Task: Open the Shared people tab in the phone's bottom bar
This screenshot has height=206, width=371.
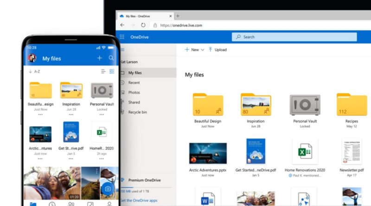Action: tap(71, 204)
